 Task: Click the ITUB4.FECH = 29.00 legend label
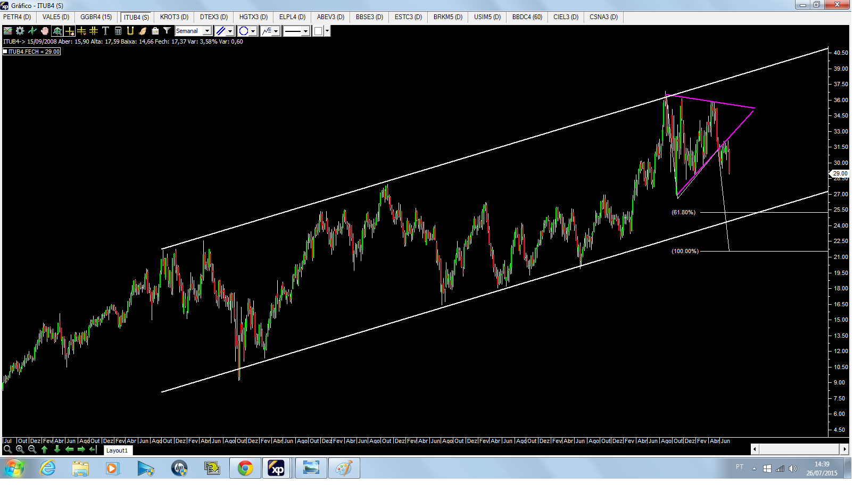pyautogui.click(x=32, y=52)
